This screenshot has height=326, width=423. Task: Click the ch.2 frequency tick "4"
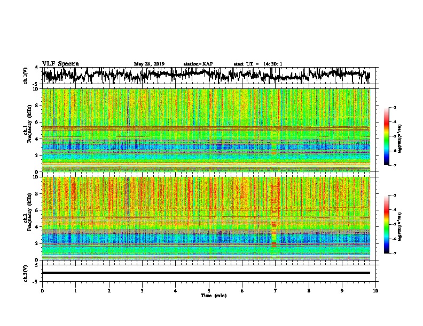pos(37,227)
